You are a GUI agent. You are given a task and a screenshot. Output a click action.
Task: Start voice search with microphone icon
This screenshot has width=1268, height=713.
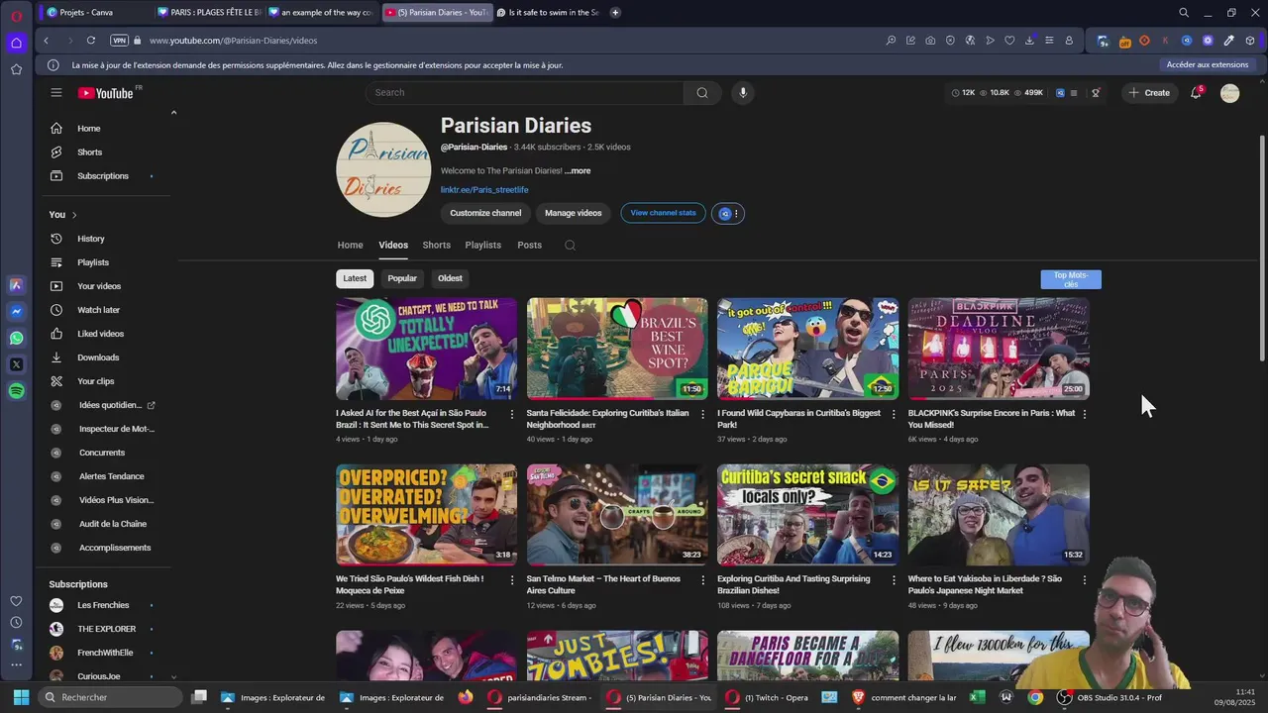[x=743, y=92]
